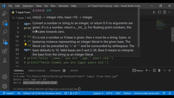This screenshot has height=98, width=174.
Task: Click the PROBLEMS count badge 2
Action: pos(64,71)
